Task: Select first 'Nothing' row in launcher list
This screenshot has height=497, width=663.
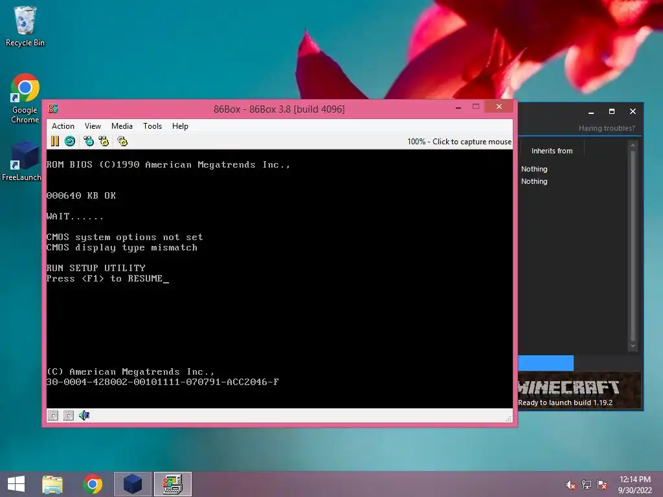Action: coord(534,169)
